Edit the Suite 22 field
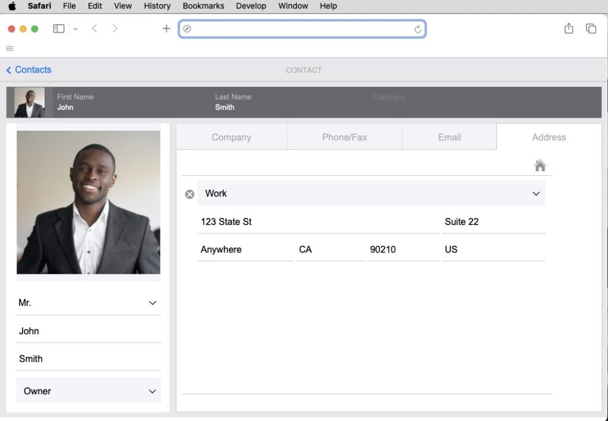Viewport: 608px width, 421px height. point(493,221)
